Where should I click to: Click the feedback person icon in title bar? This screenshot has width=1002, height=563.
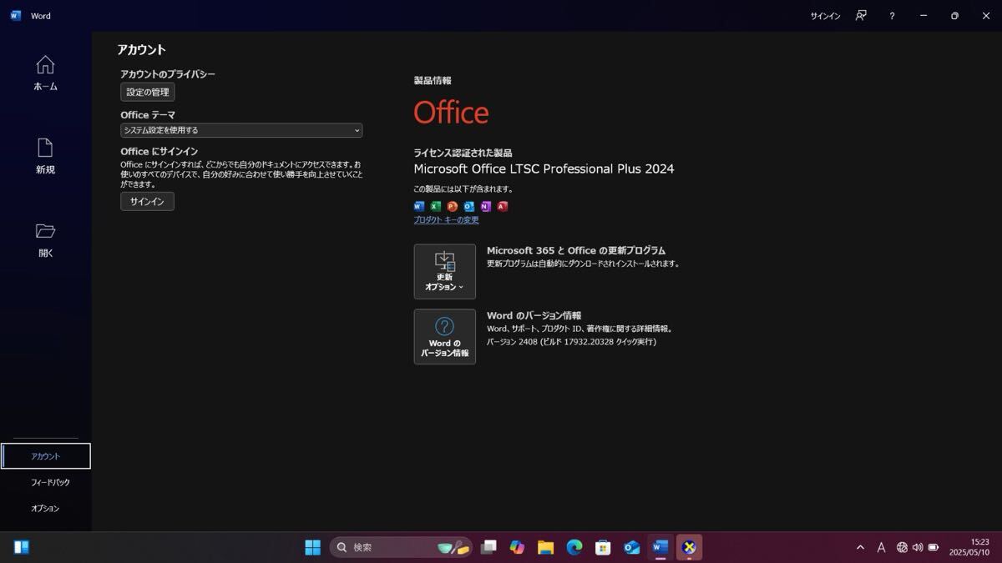[x=861, y=16]
